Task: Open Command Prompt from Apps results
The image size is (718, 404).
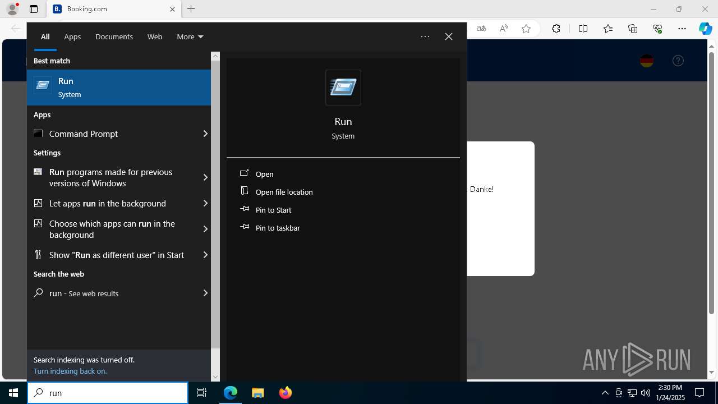Action: click(x=112, y=134)
